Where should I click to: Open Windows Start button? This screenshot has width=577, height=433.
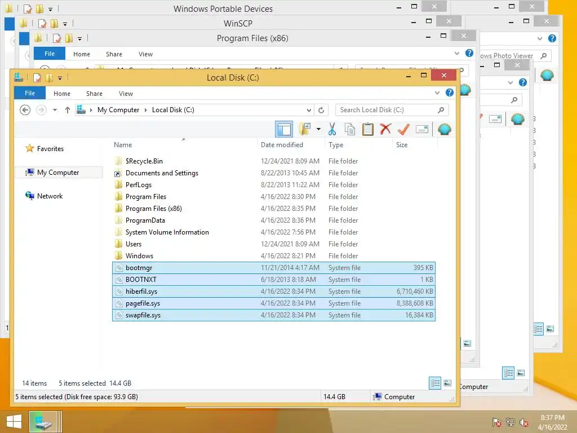click(14, 422)
